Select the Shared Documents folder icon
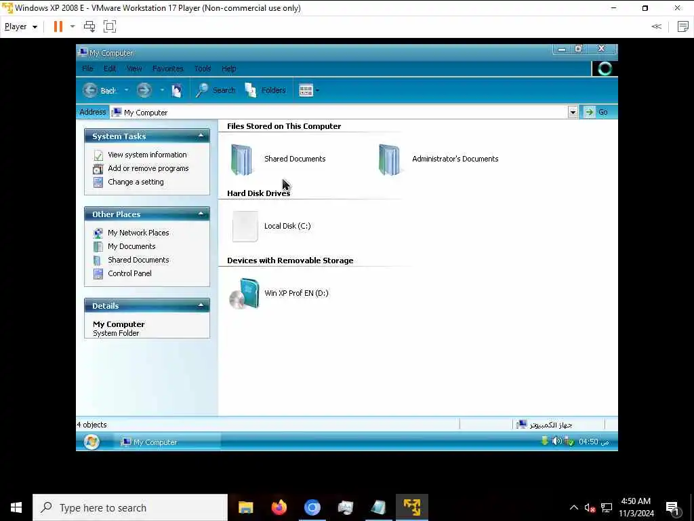The height and width of the screenshot is (521, 694). (x=242, y=159)
